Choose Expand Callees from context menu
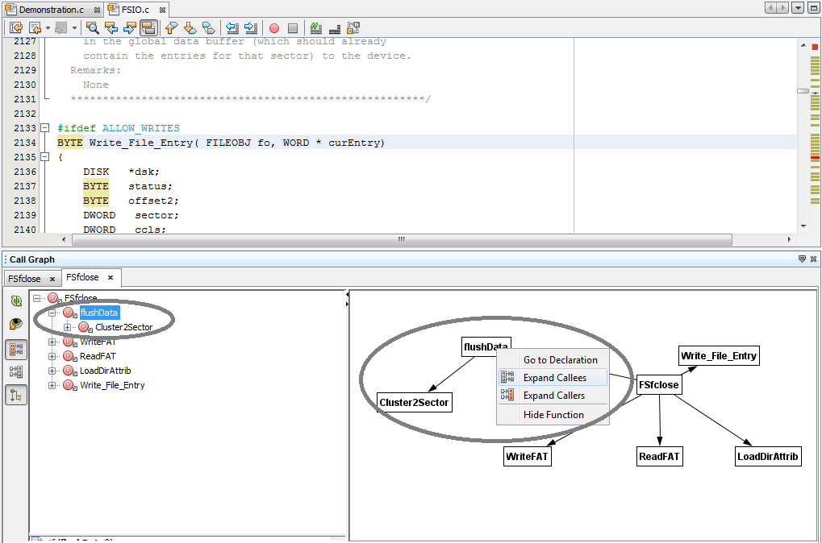This screenshot has width=822, height=543. pos(554,378)
